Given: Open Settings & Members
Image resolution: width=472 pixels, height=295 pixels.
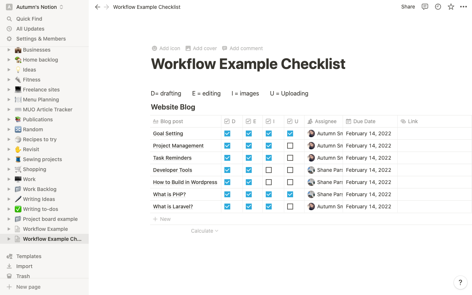Looking at the screenshot, I should (x=41, y=39).
